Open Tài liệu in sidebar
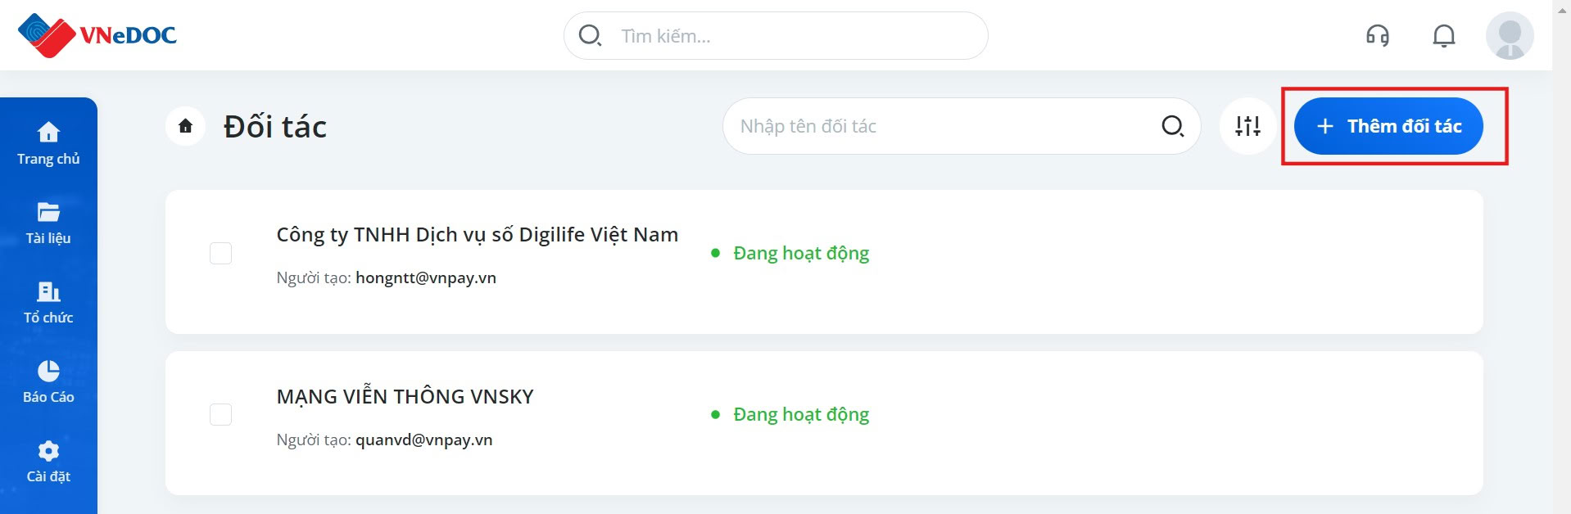 48,223
